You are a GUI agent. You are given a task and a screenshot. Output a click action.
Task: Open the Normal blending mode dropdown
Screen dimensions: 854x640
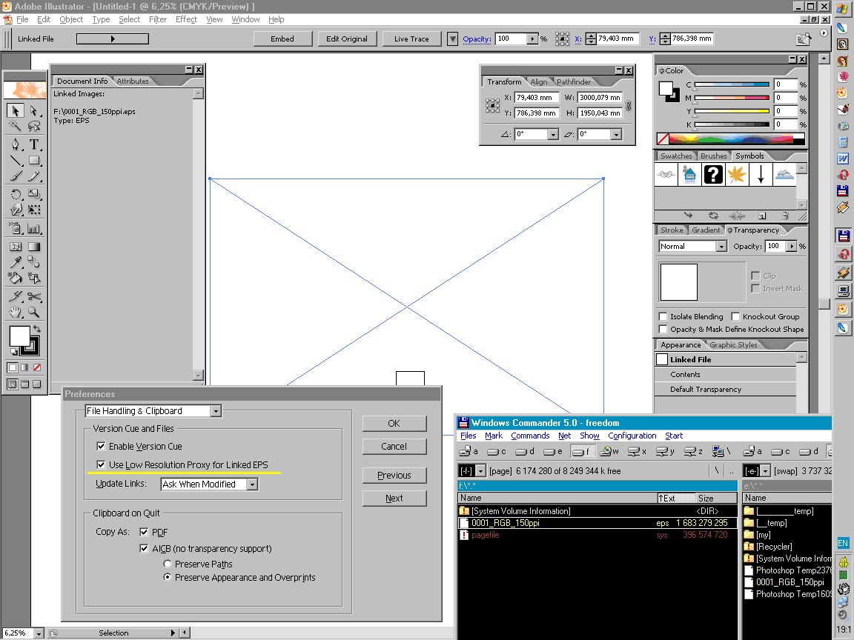[x=721, y=247]
